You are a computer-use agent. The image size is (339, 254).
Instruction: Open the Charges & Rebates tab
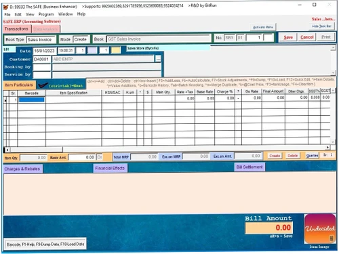[x=22, y=169]
